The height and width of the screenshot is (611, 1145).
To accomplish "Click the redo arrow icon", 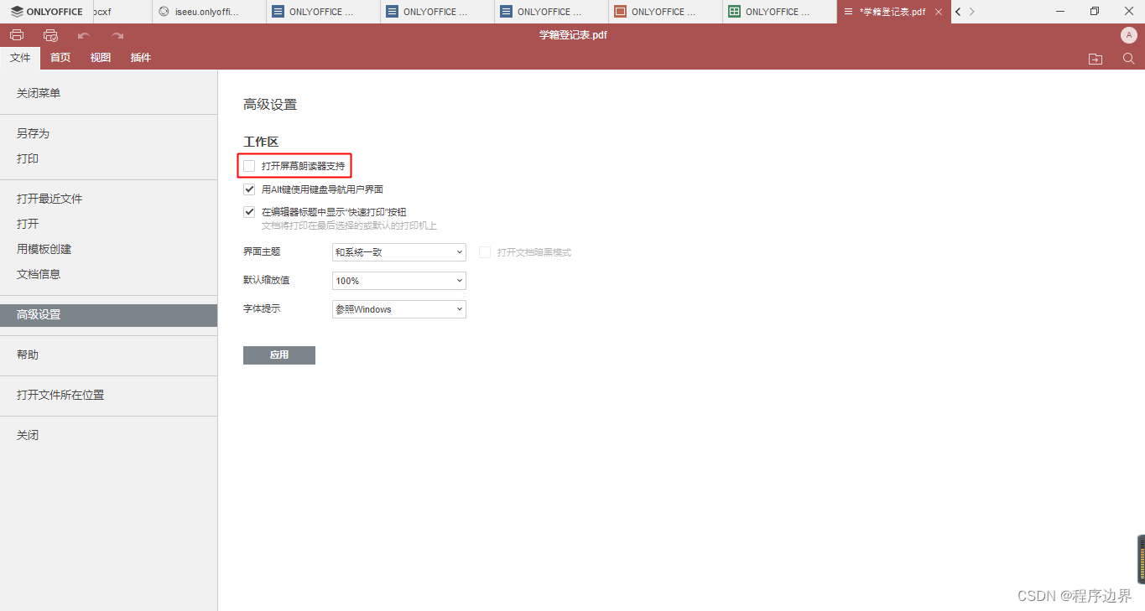I will pyautogui.click(x=117, y=35).
